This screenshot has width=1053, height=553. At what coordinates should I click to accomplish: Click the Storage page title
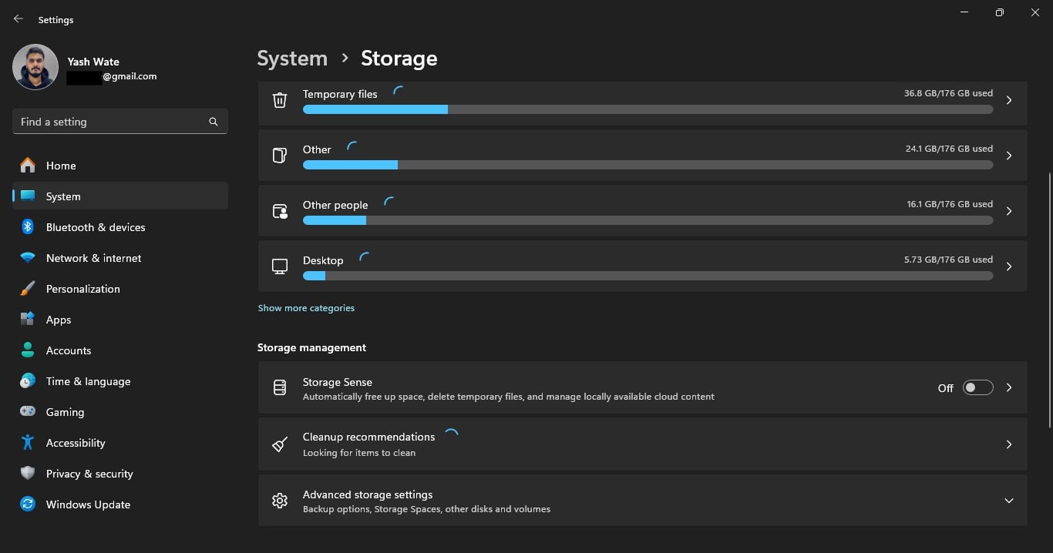coord(399,59)
